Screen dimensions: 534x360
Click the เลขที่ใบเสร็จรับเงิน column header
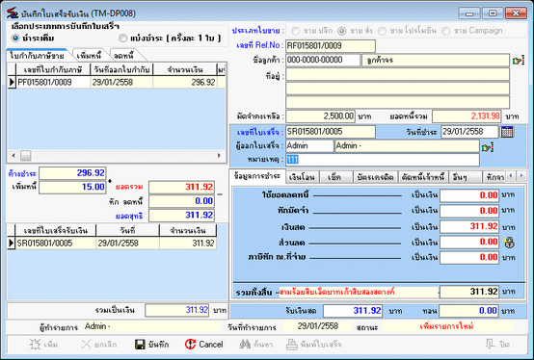pyautogui.click(x=56, y=230)
